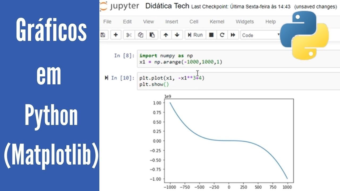
Task: Click the plt.plot(x1, -x1**3+4) code line
Action: [x=172, y=78]
